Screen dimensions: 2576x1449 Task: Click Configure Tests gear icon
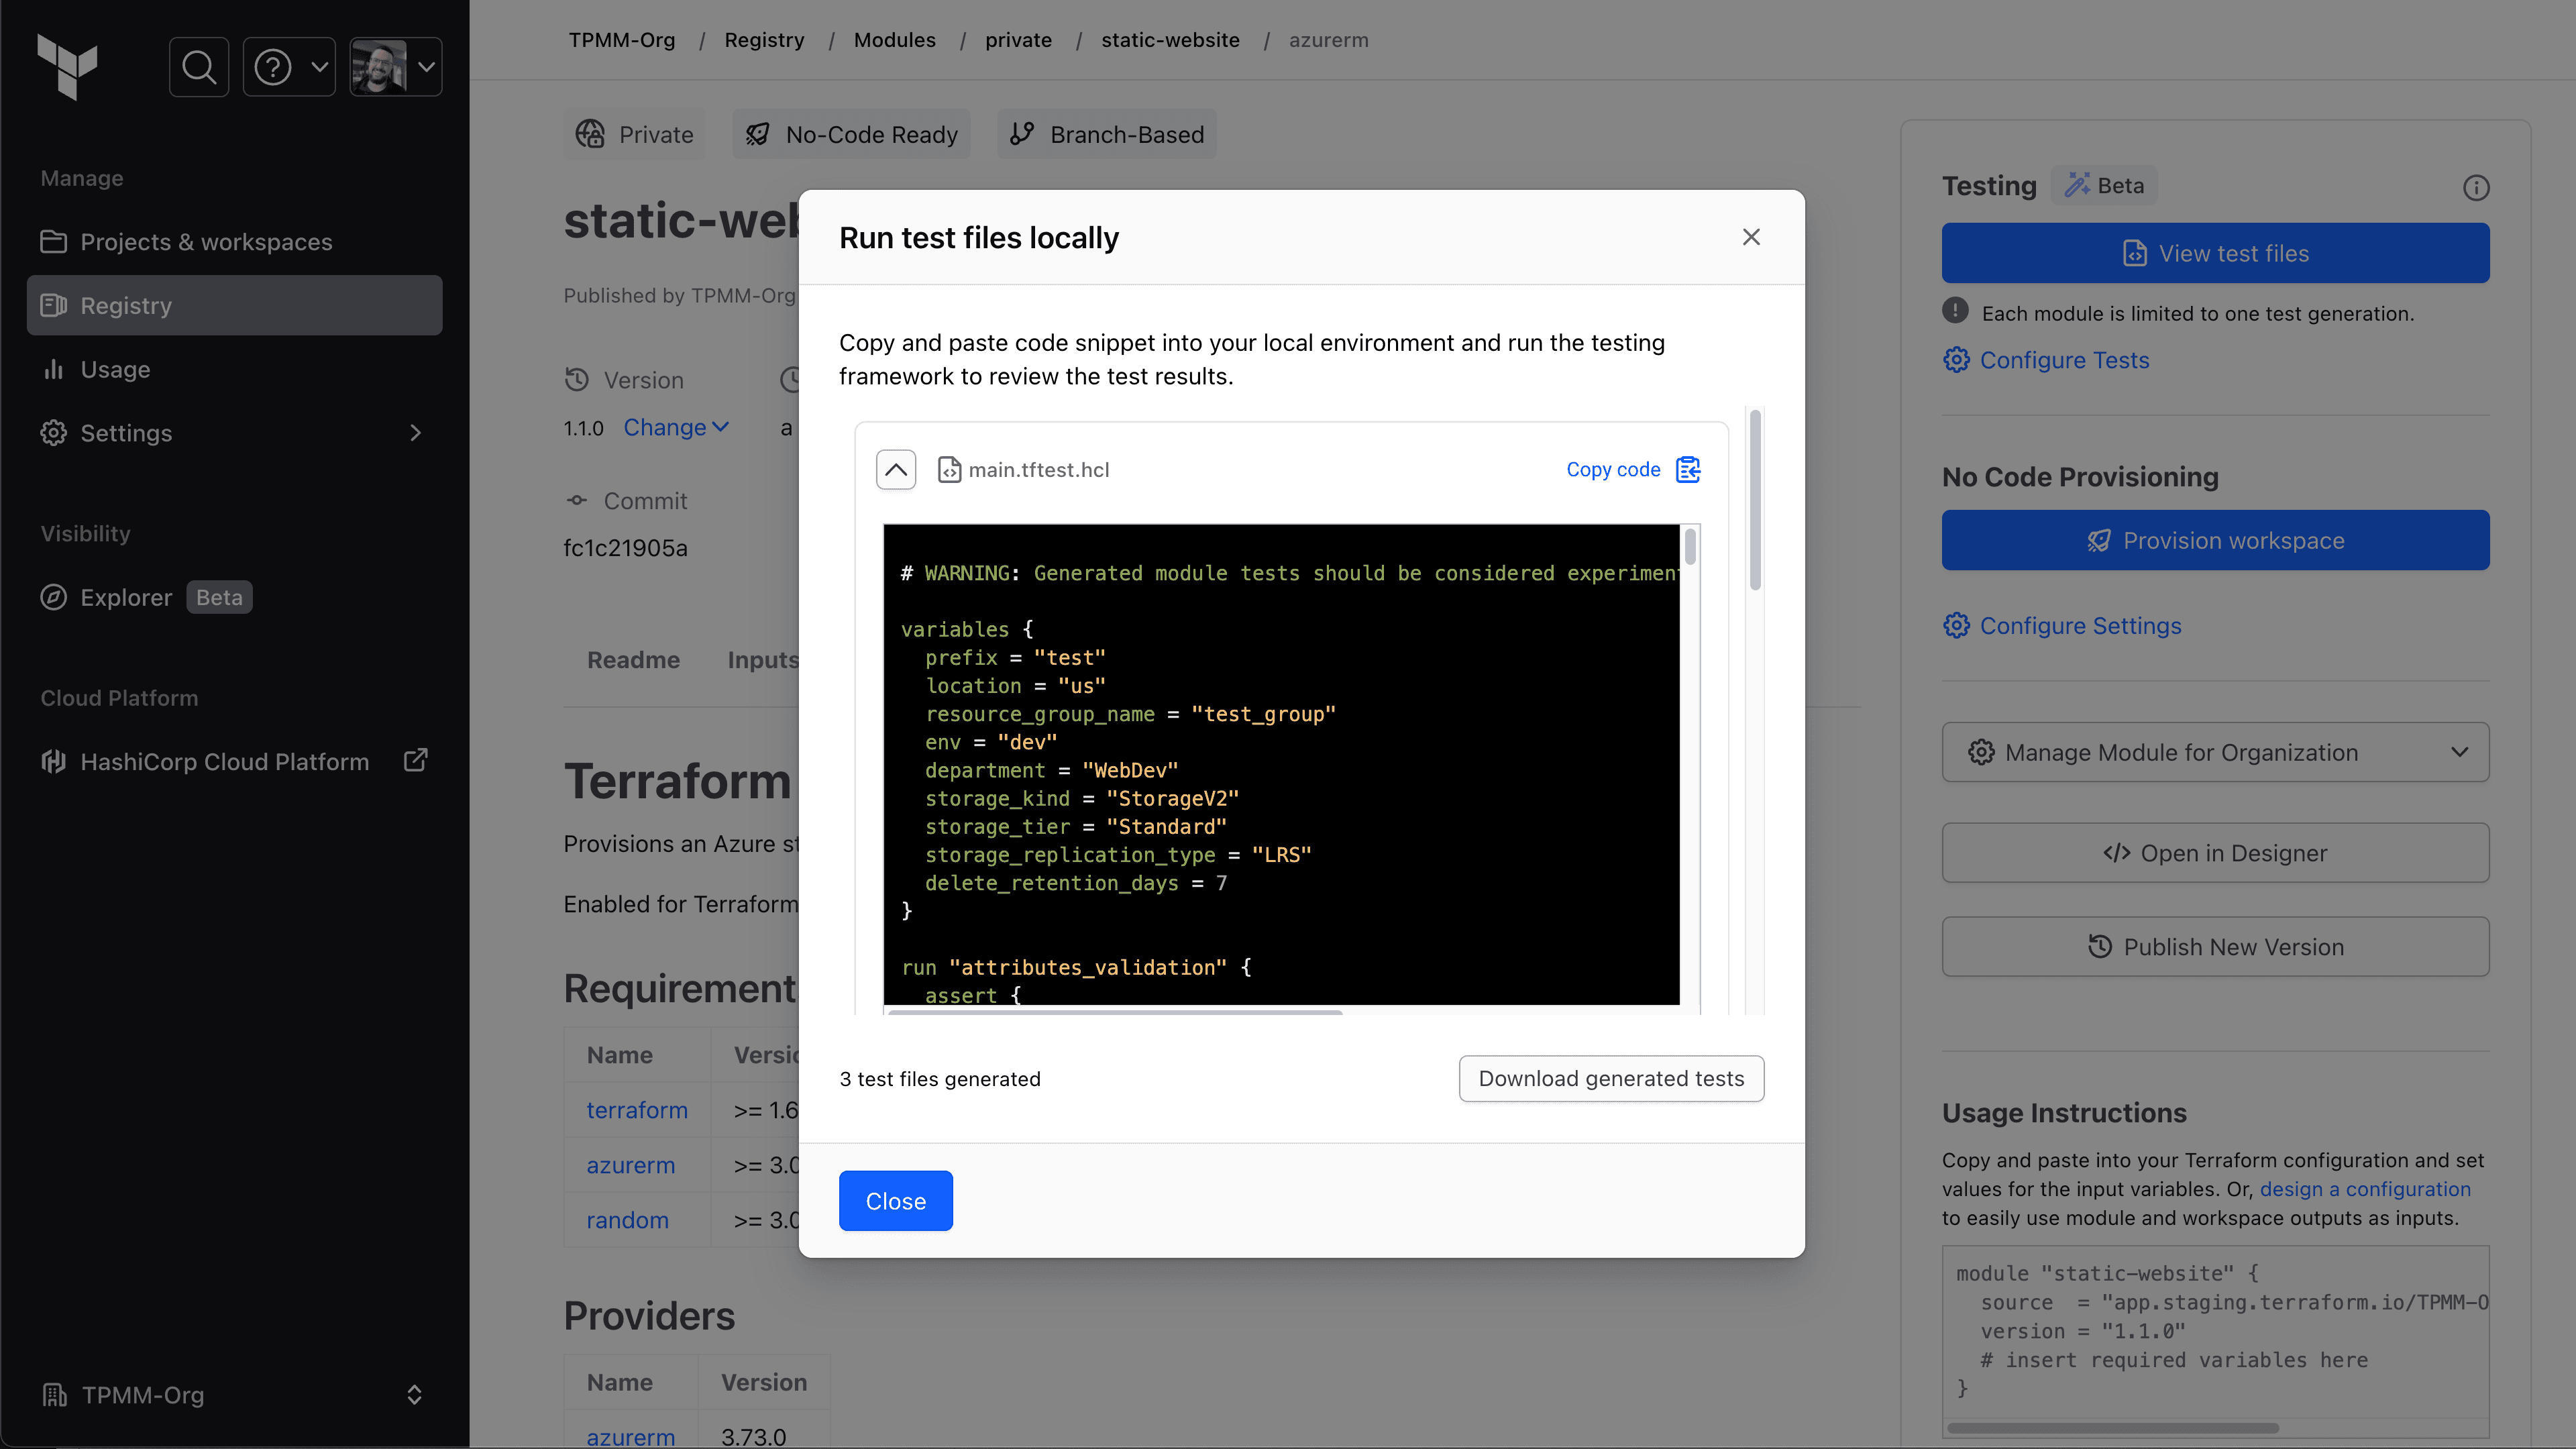point(1956,360)
